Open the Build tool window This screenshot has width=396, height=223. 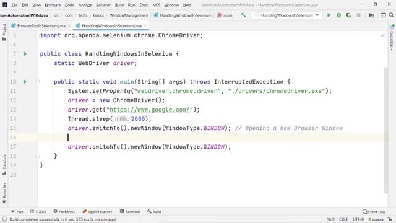[154, 212]
